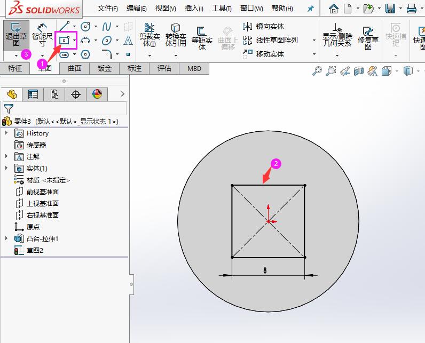Expand the 注解 (Annotations) folder
Screen dimensions: 425x343
[6, 156]
